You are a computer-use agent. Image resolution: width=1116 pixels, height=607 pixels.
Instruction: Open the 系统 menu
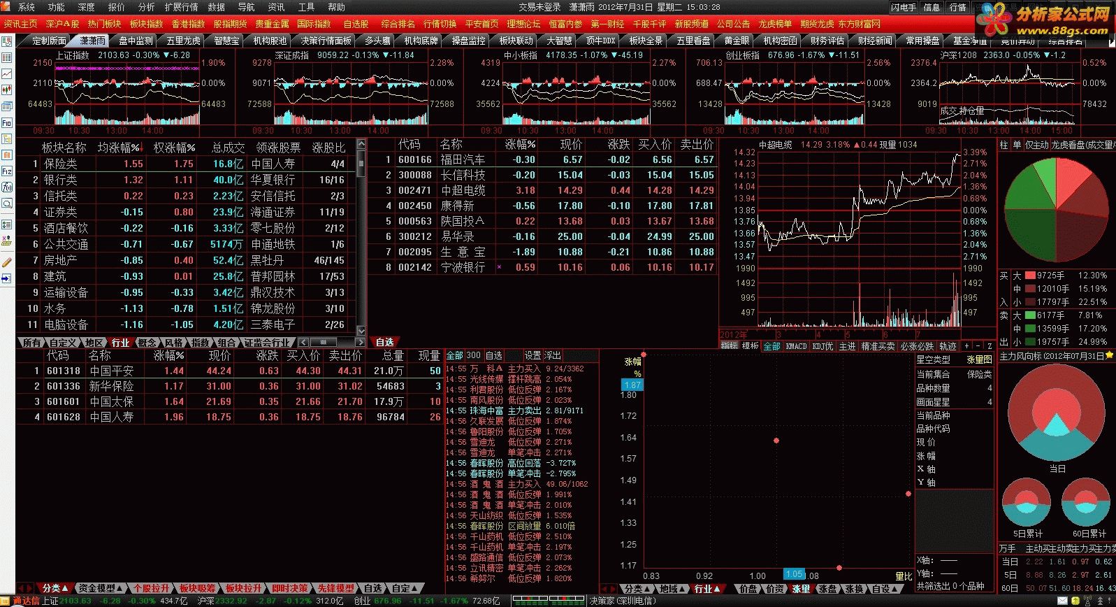click(x=26, y=7)
